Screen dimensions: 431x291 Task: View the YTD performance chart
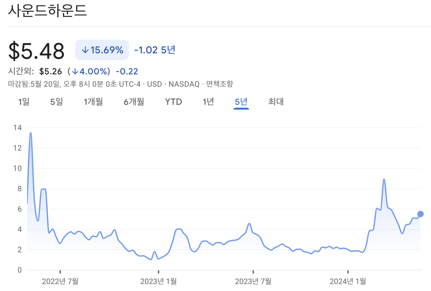tap(173, 102)
